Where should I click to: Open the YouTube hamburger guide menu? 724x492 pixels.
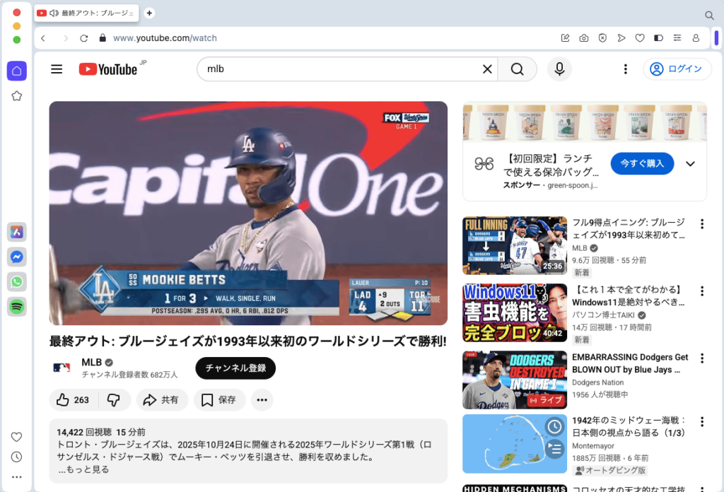click(x=57, y=69)
